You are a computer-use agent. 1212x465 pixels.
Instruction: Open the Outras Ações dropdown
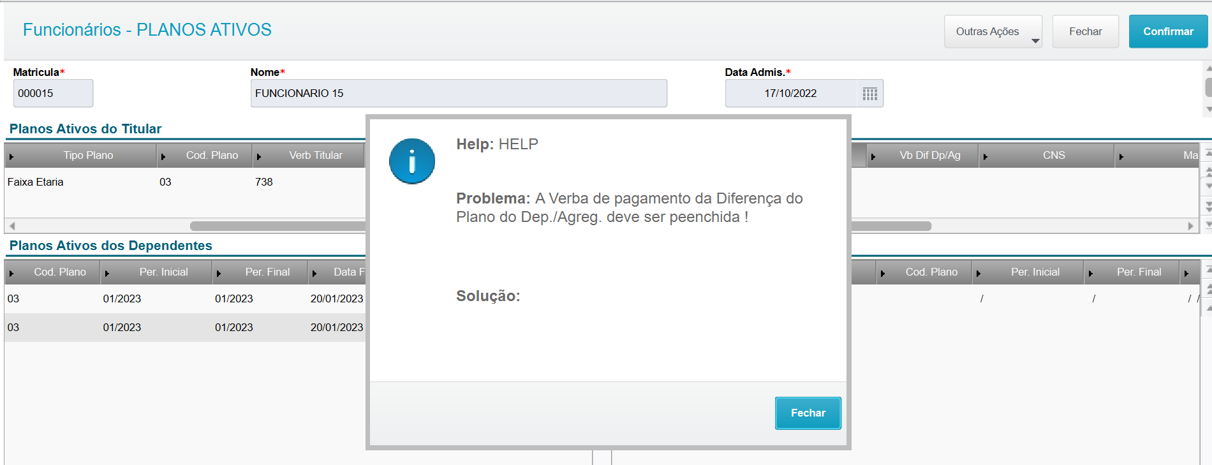click(993, 31)
